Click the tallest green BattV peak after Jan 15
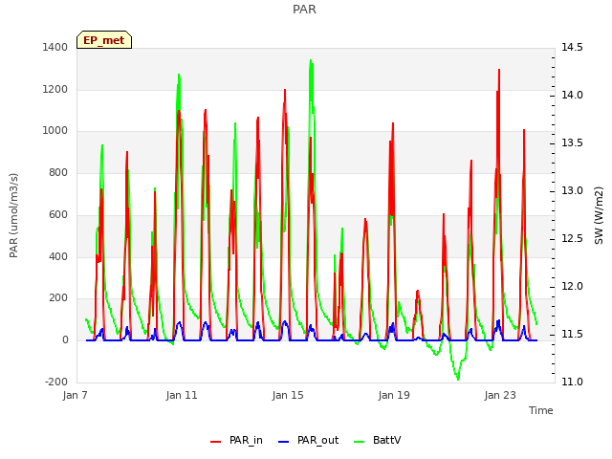Viewport: 612px width, 459px height. [x=311, y=60]
